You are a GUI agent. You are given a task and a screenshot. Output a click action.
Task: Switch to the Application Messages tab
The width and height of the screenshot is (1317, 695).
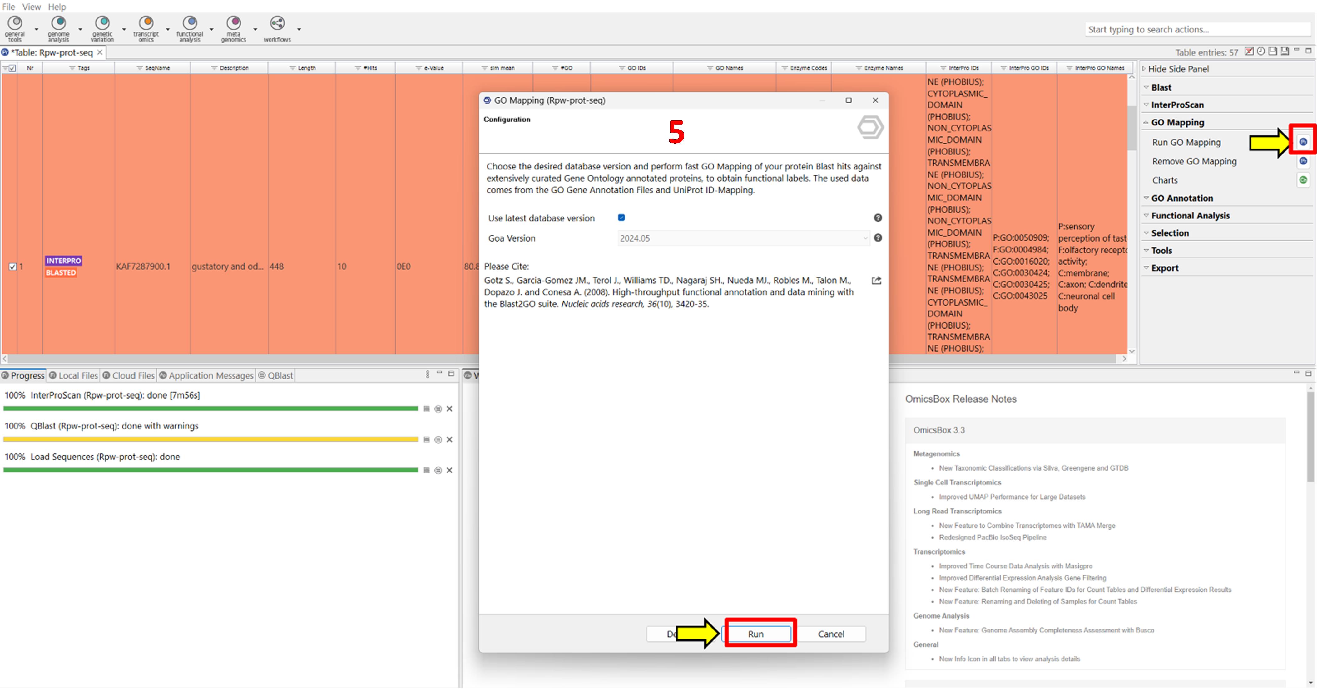coord(210,376)
